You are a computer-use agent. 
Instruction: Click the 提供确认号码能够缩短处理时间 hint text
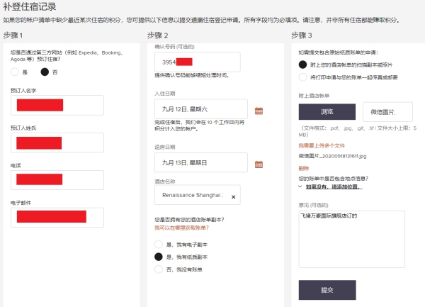[x=192, y=75]
